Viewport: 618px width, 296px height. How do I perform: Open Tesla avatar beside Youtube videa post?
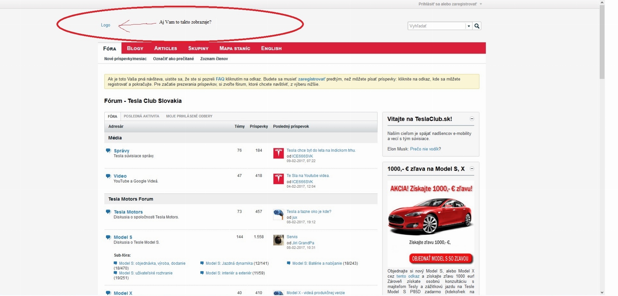279,179
